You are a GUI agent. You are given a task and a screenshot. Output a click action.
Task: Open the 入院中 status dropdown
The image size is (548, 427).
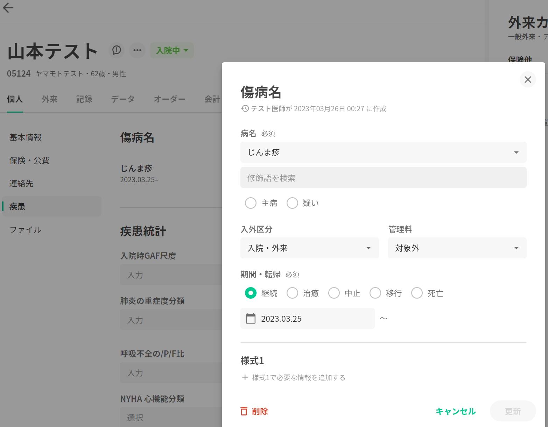point(172,50)
